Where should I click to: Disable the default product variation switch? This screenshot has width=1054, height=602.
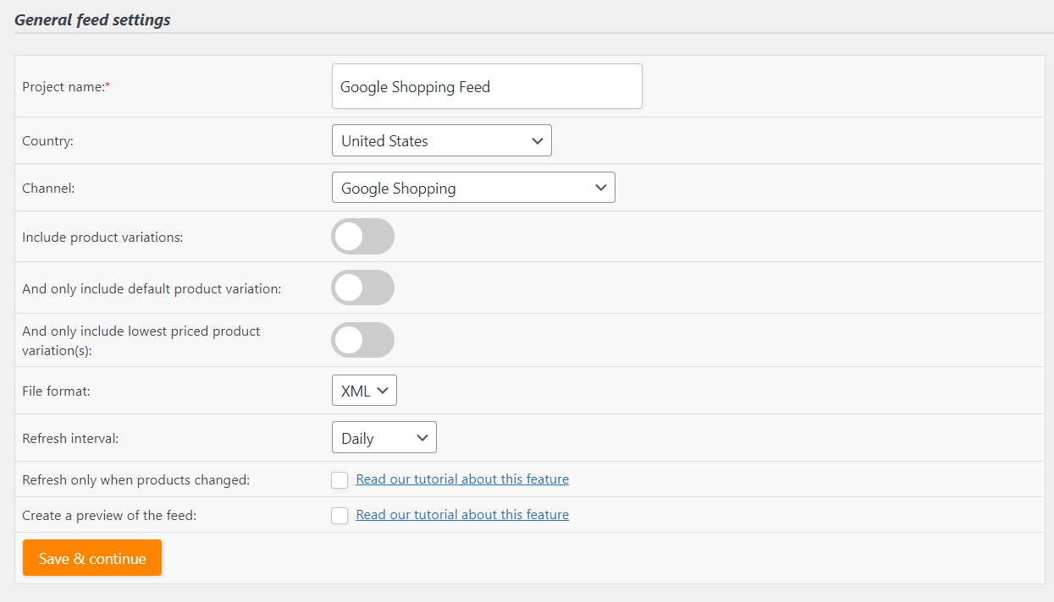(362, 287)
